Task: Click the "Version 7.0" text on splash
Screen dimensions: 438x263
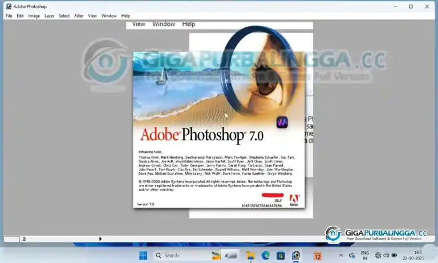Action: [x=145, y=204]
